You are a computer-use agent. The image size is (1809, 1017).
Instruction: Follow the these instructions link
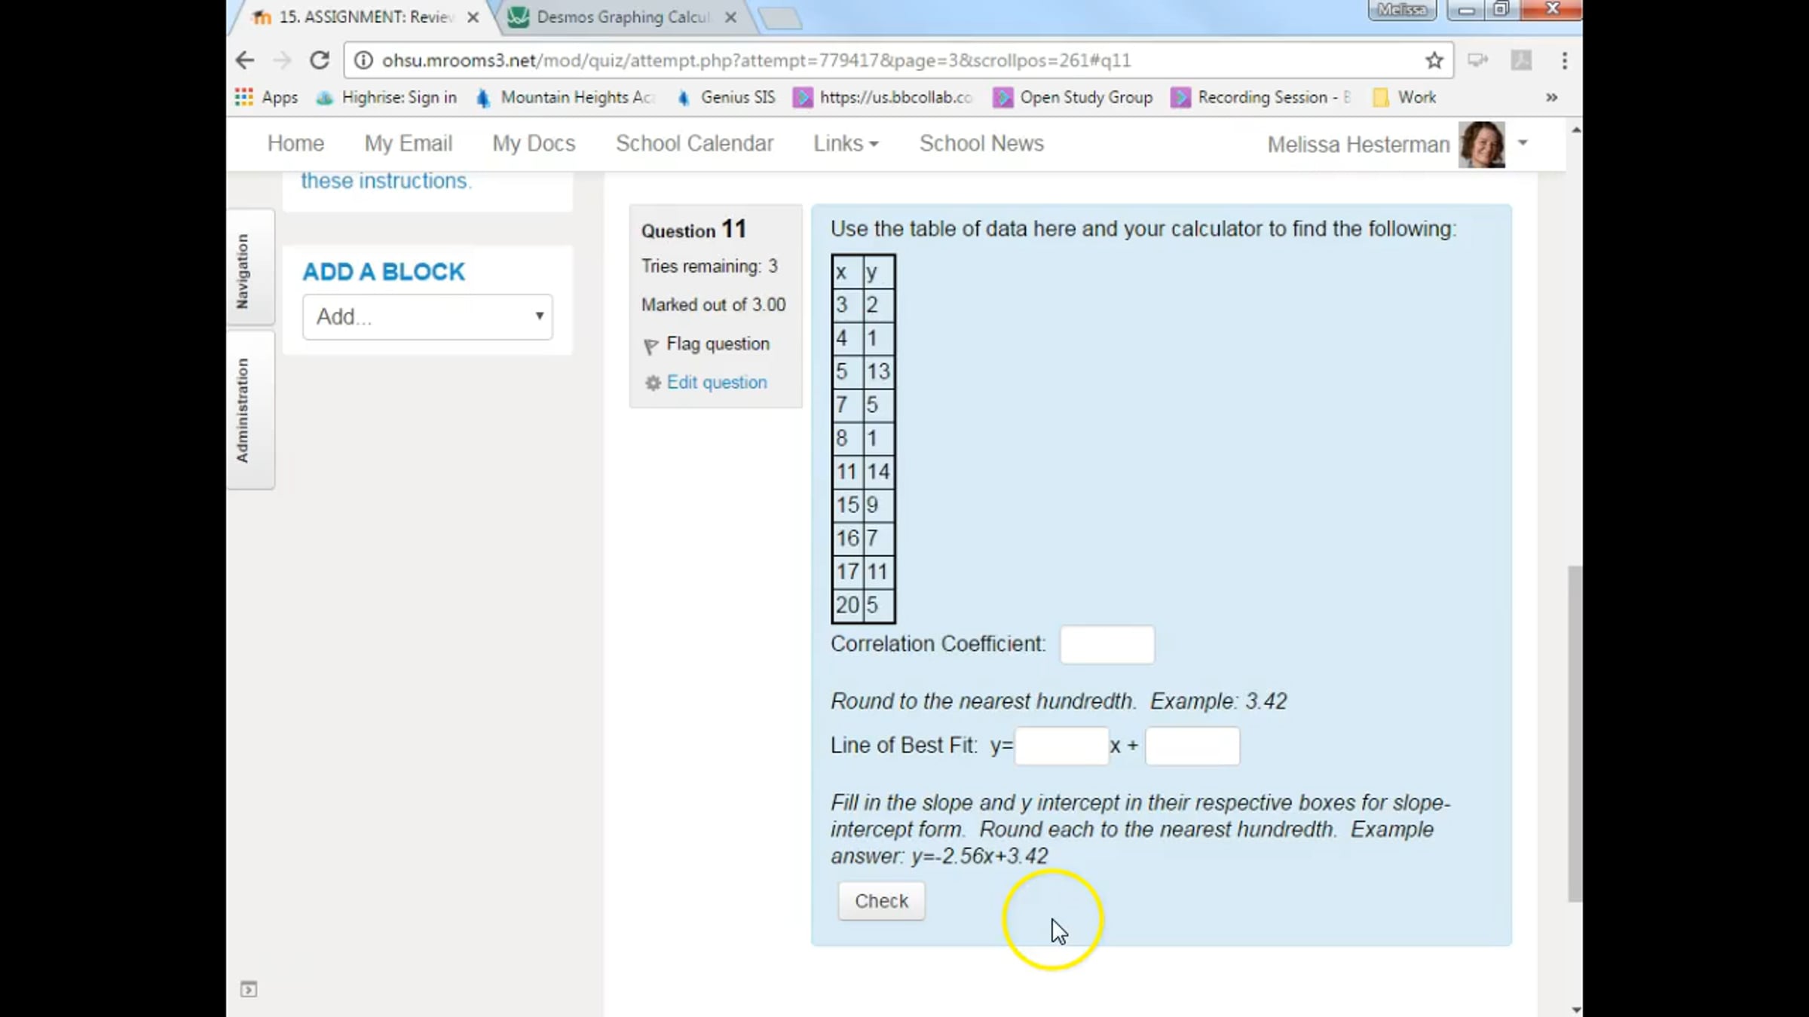385,181
